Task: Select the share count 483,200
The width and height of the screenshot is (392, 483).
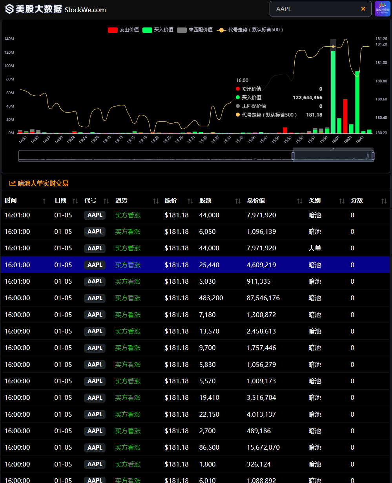Action: coord(211,298)
